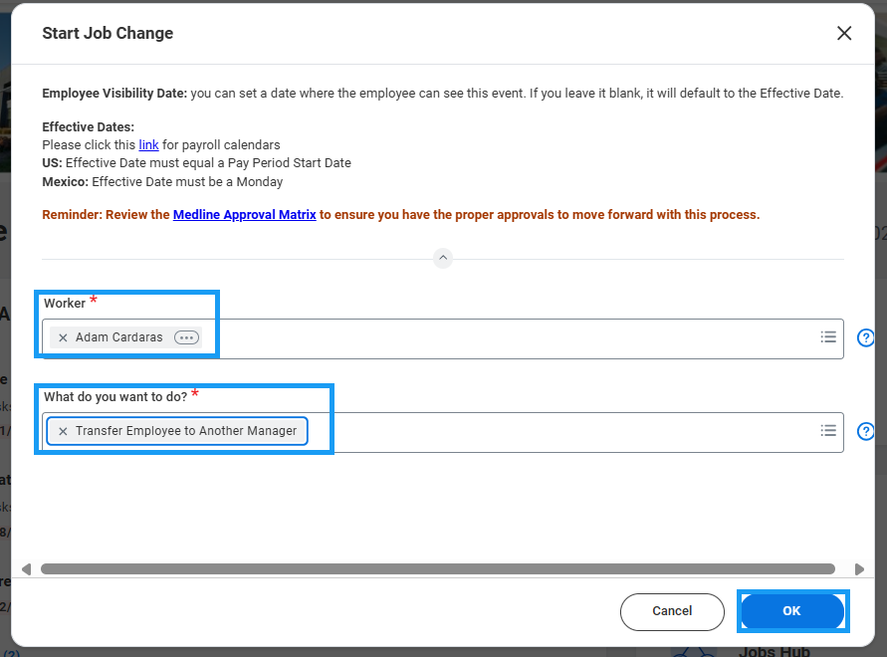Click the left arrow of horizontal scrollbar
Image resolution: width=887 pixels, height=657 pixels.
(x=26, y=569)
